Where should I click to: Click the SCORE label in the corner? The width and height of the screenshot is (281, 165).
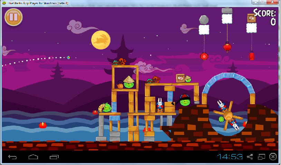[264, 13]
